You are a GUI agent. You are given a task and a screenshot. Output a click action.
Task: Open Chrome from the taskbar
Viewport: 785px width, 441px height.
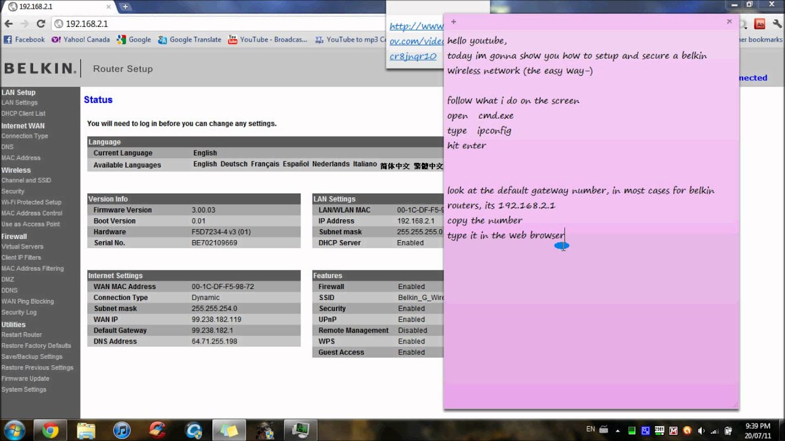click(50, 431)
